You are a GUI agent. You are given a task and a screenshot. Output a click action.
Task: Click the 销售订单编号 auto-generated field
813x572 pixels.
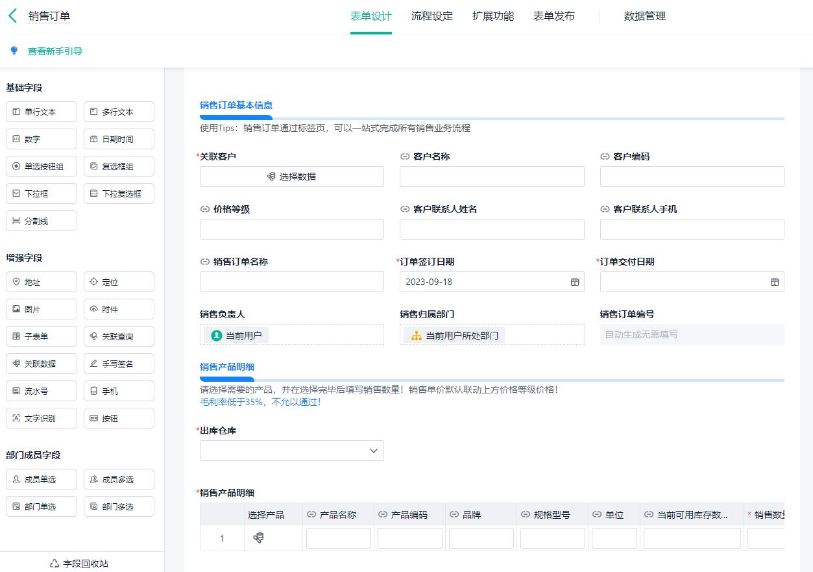click(692, 334)
